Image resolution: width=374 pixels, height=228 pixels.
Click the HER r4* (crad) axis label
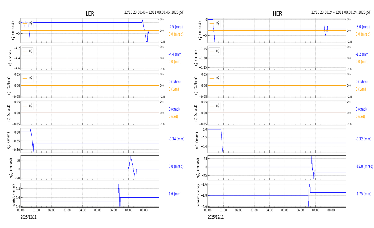196,113
